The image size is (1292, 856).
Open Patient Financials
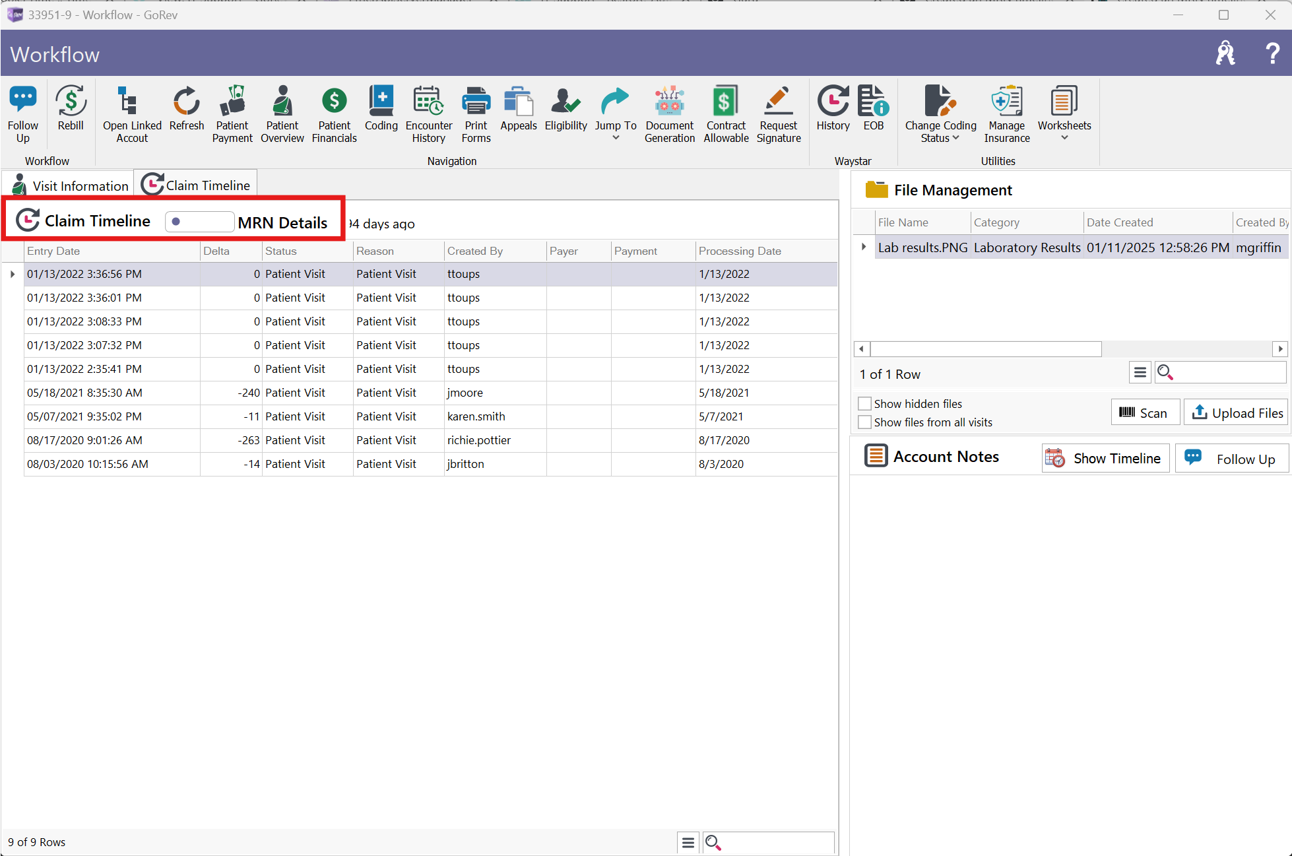pyautogui.click(x=335, y=114)
